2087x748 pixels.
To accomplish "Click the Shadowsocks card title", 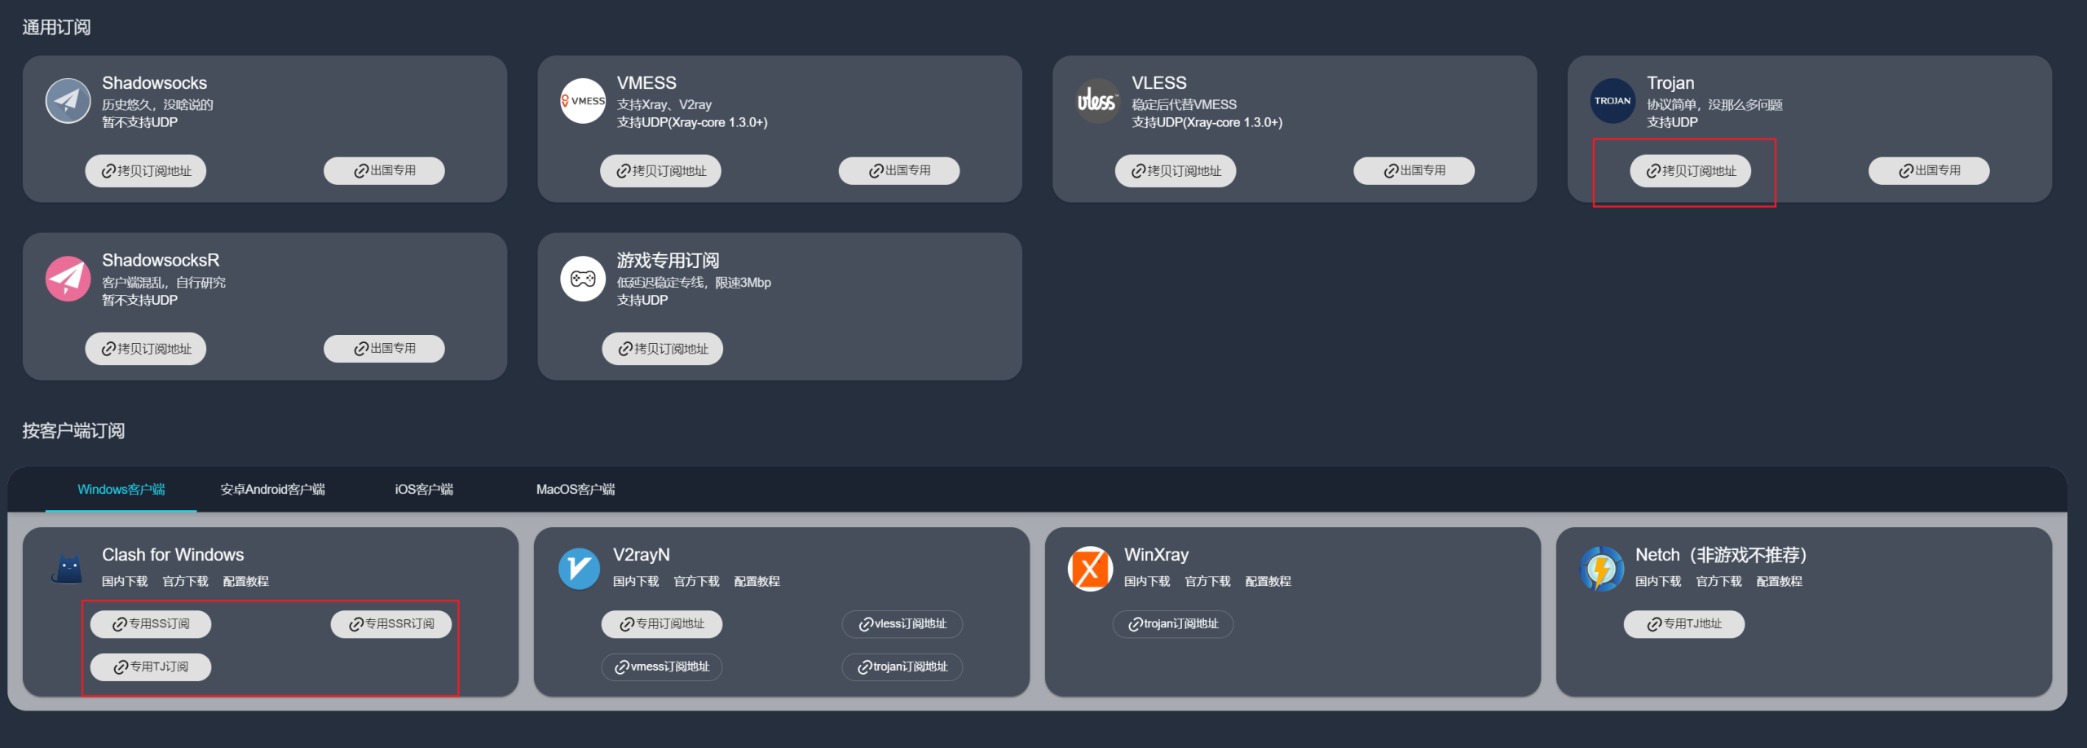I will tap(154, 83).
